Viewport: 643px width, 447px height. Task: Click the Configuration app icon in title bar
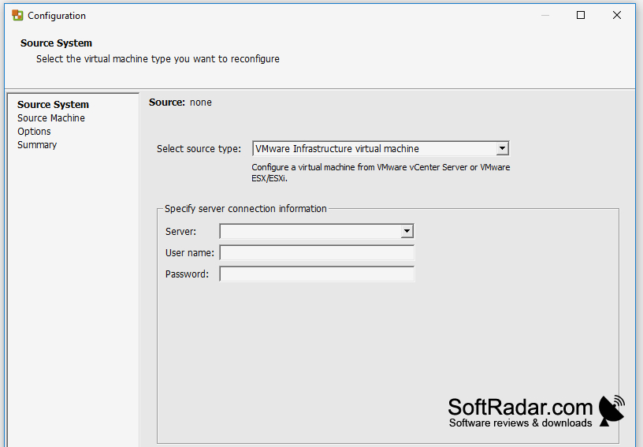(x=17, y=16)
